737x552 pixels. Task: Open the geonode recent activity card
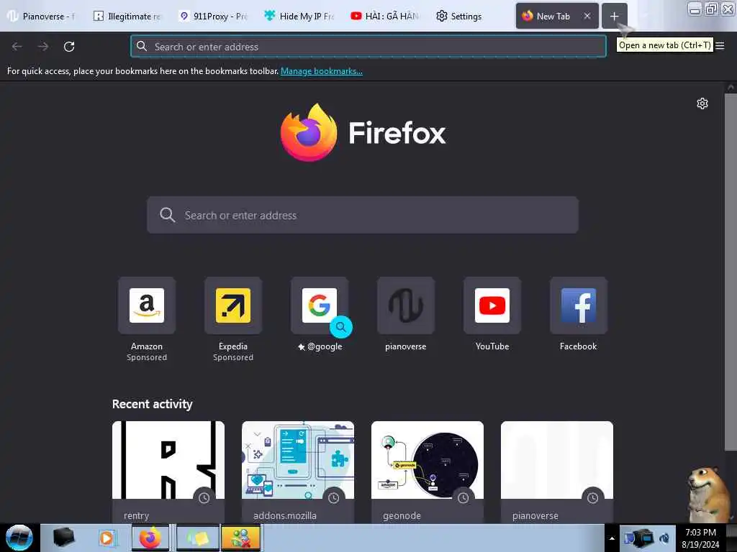pyautogui.click(x=428, y=472)
